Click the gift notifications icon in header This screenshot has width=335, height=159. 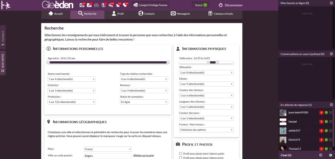click(x=104, y=5)
